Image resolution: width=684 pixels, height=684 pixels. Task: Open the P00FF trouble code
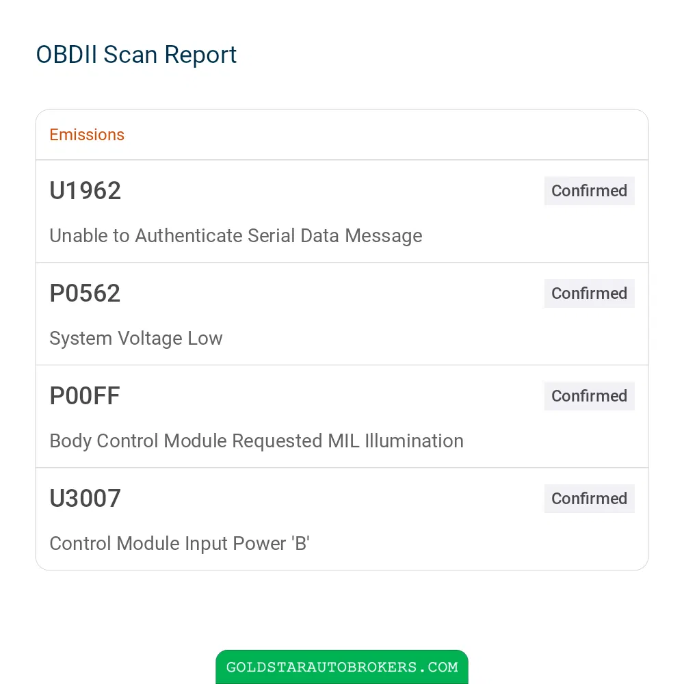pos(85,395)
